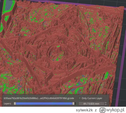The width and height of the screenshot is (126, 113).
Task: Decrease layer number with the down stepper
Action: pyautogui.click(x=106, y=105)
